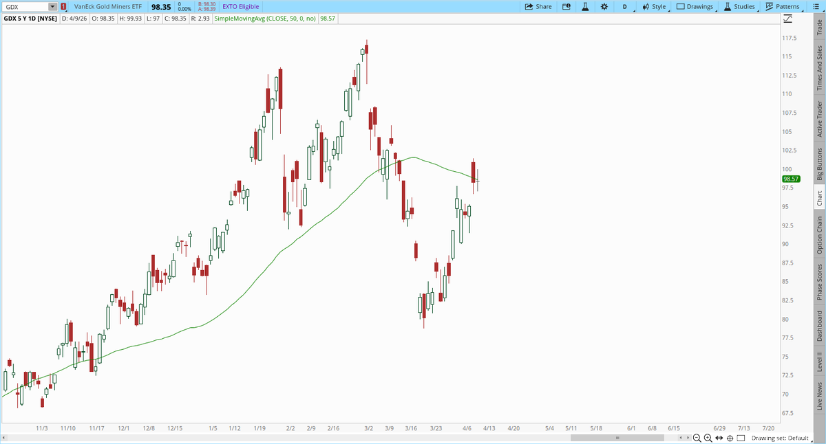
Task: Click the rectangle drawing tool icon
Action: pyautogui.click(x=741, y=438)
